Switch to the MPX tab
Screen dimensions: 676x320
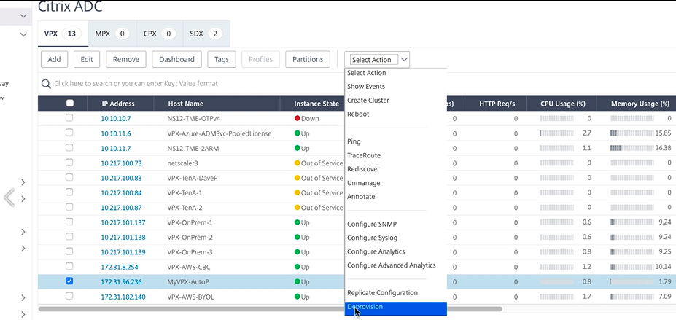109,34
